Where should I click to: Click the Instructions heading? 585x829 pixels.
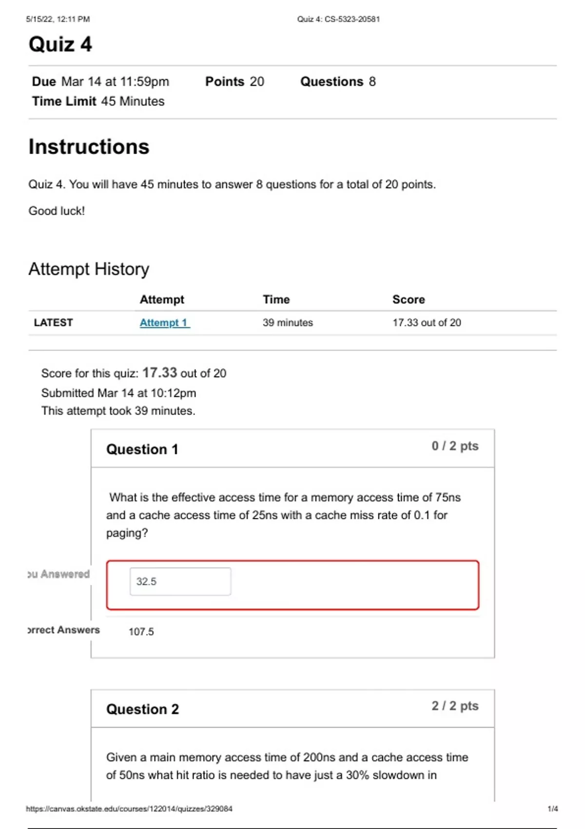click(x=89, y=147)
